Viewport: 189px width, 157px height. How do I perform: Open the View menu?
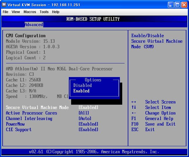coord(16,12)
